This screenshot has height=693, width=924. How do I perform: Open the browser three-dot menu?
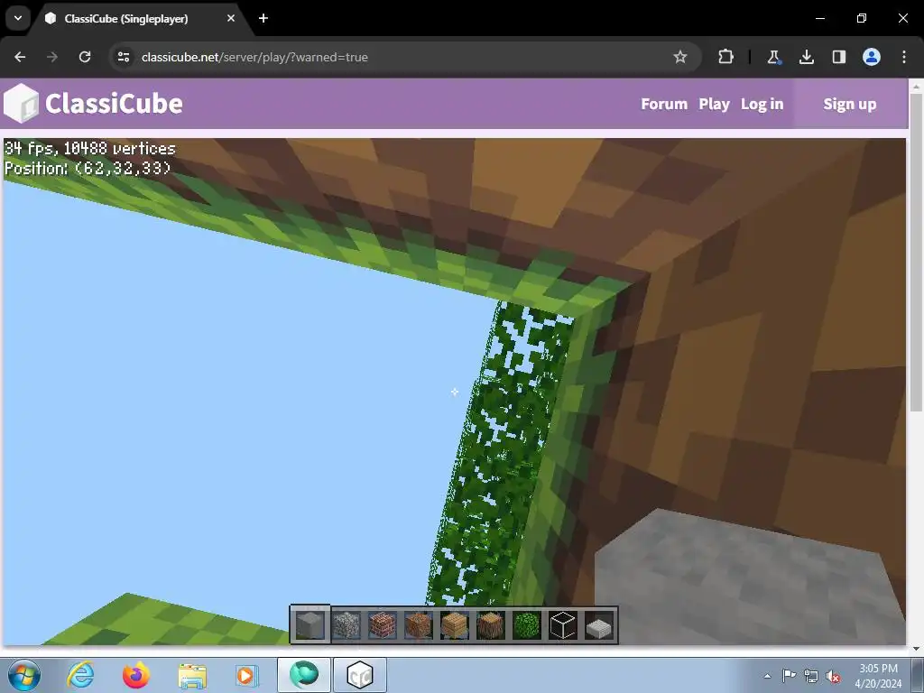[904, 57]
